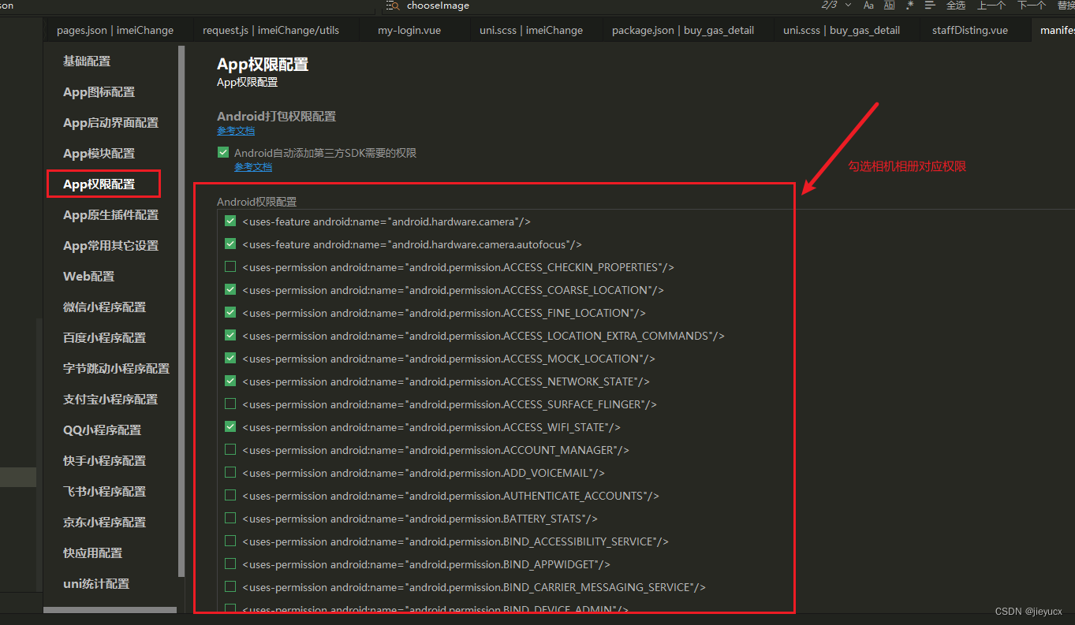Open 飞书小程序配置 section
This screenshot has height=625, width=1075.
click(104, 492)
